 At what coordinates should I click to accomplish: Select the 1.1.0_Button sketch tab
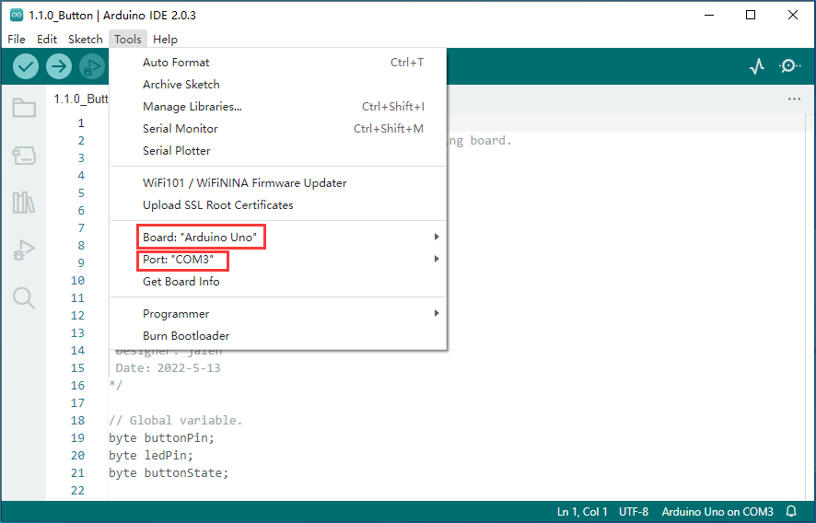tap(79, 99)
